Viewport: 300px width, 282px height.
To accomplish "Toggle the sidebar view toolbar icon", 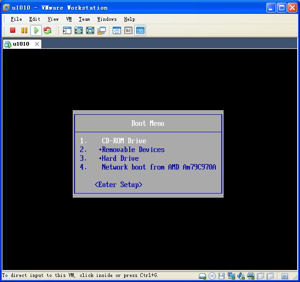I will point(67,30).
